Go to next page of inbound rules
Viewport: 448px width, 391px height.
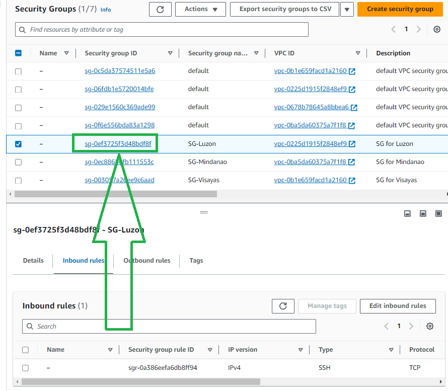(411, 326)
